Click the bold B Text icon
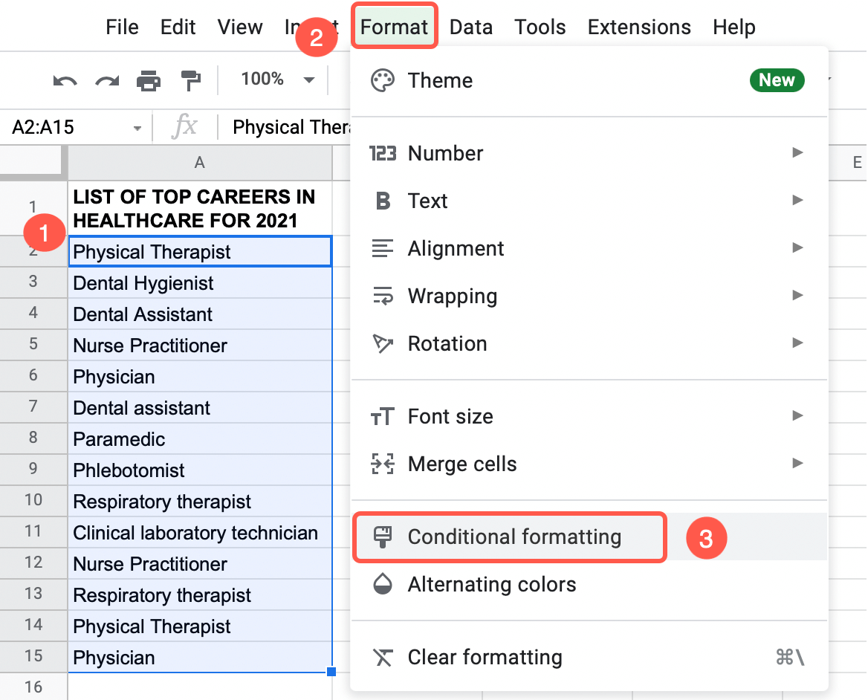Screen dimensions: 868x700 381,201
